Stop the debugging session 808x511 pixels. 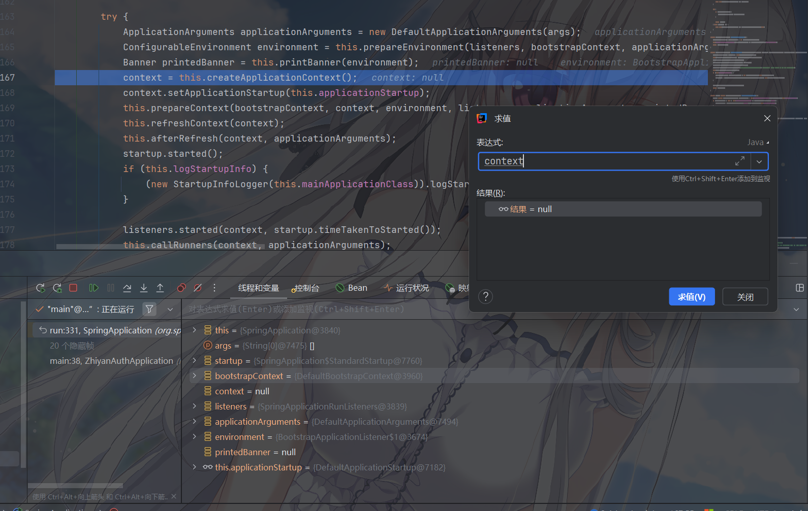point(73,288)
